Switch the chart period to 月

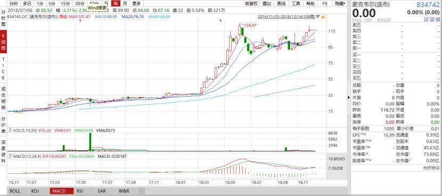pos(125,4)
